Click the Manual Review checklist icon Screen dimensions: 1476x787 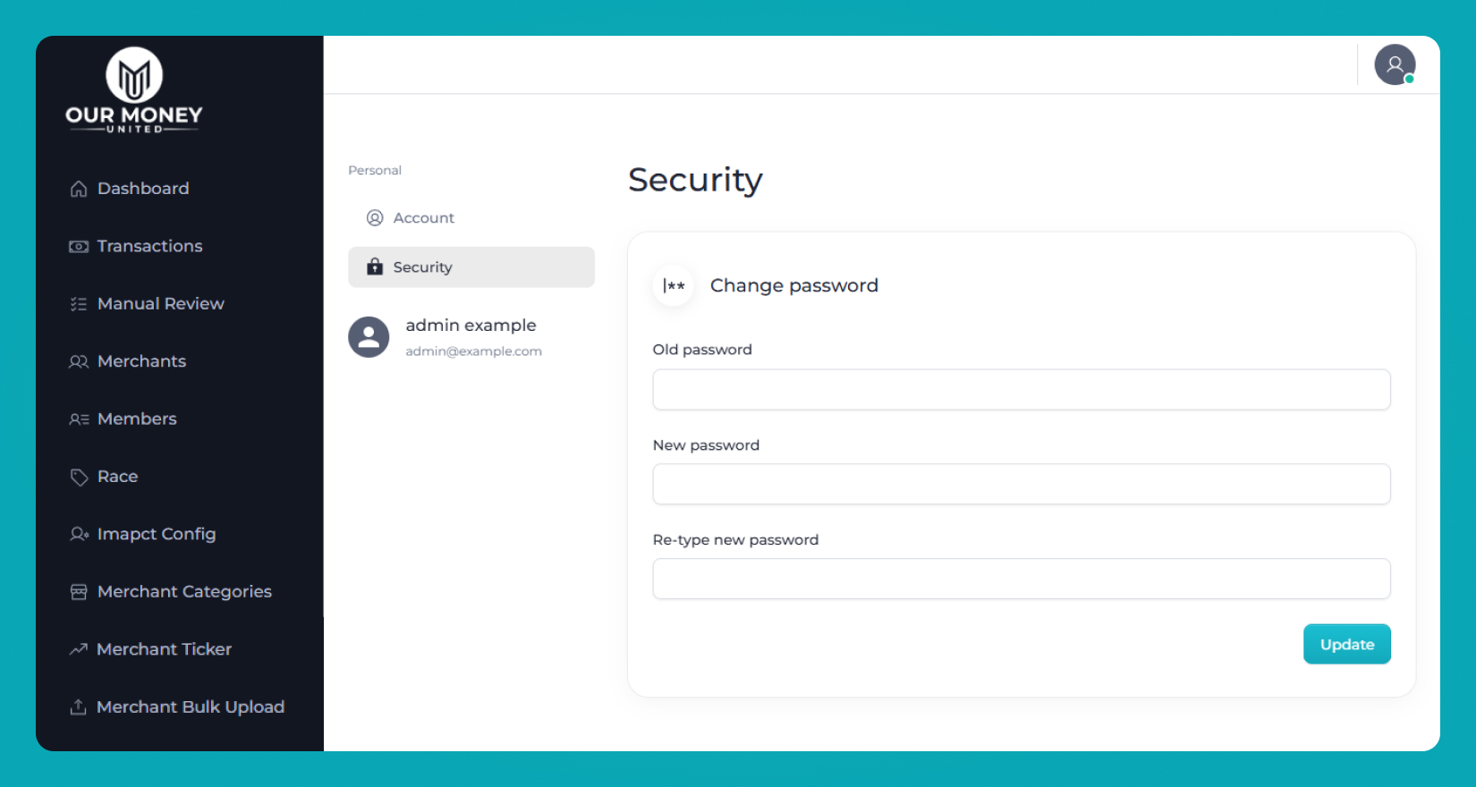coord(79,304)
